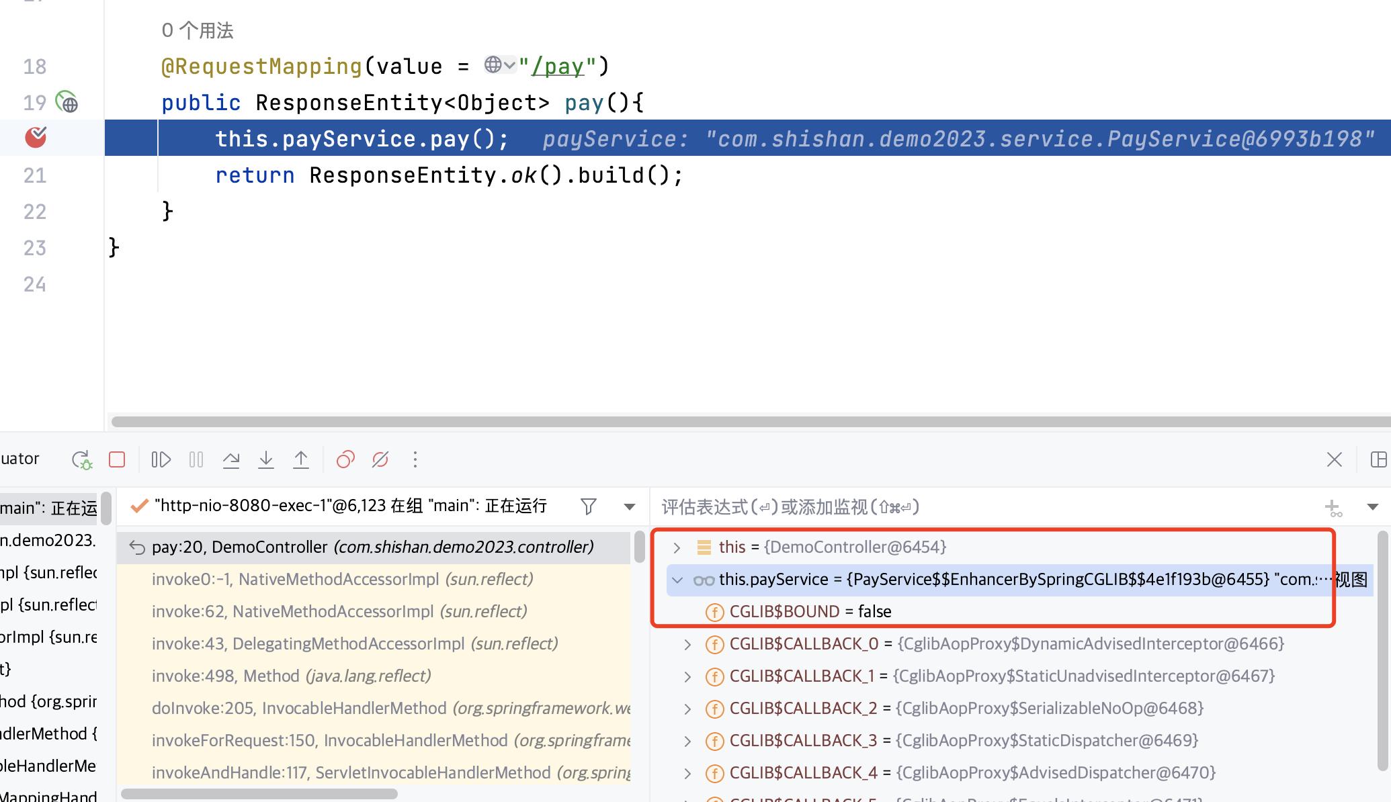This screenshot has height=802, width=1391.
Task: Collapse this.payService proxy object node
Action: point(679,580)
